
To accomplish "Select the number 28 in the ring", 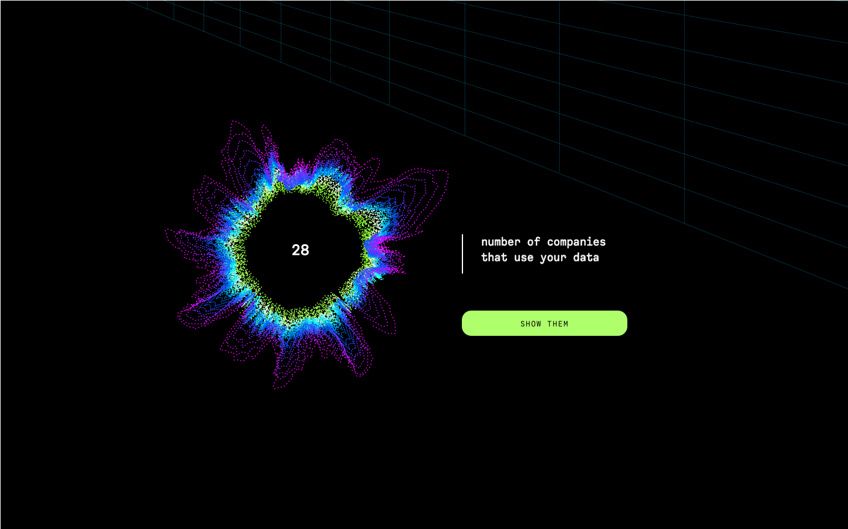I will click(x=300, y=250).
